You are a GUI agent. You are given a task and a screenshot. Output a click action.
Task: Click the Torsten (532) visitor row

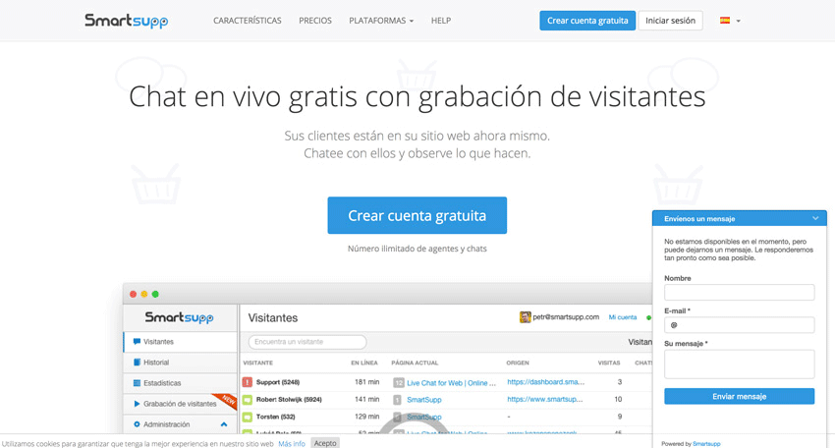point(446,417)
